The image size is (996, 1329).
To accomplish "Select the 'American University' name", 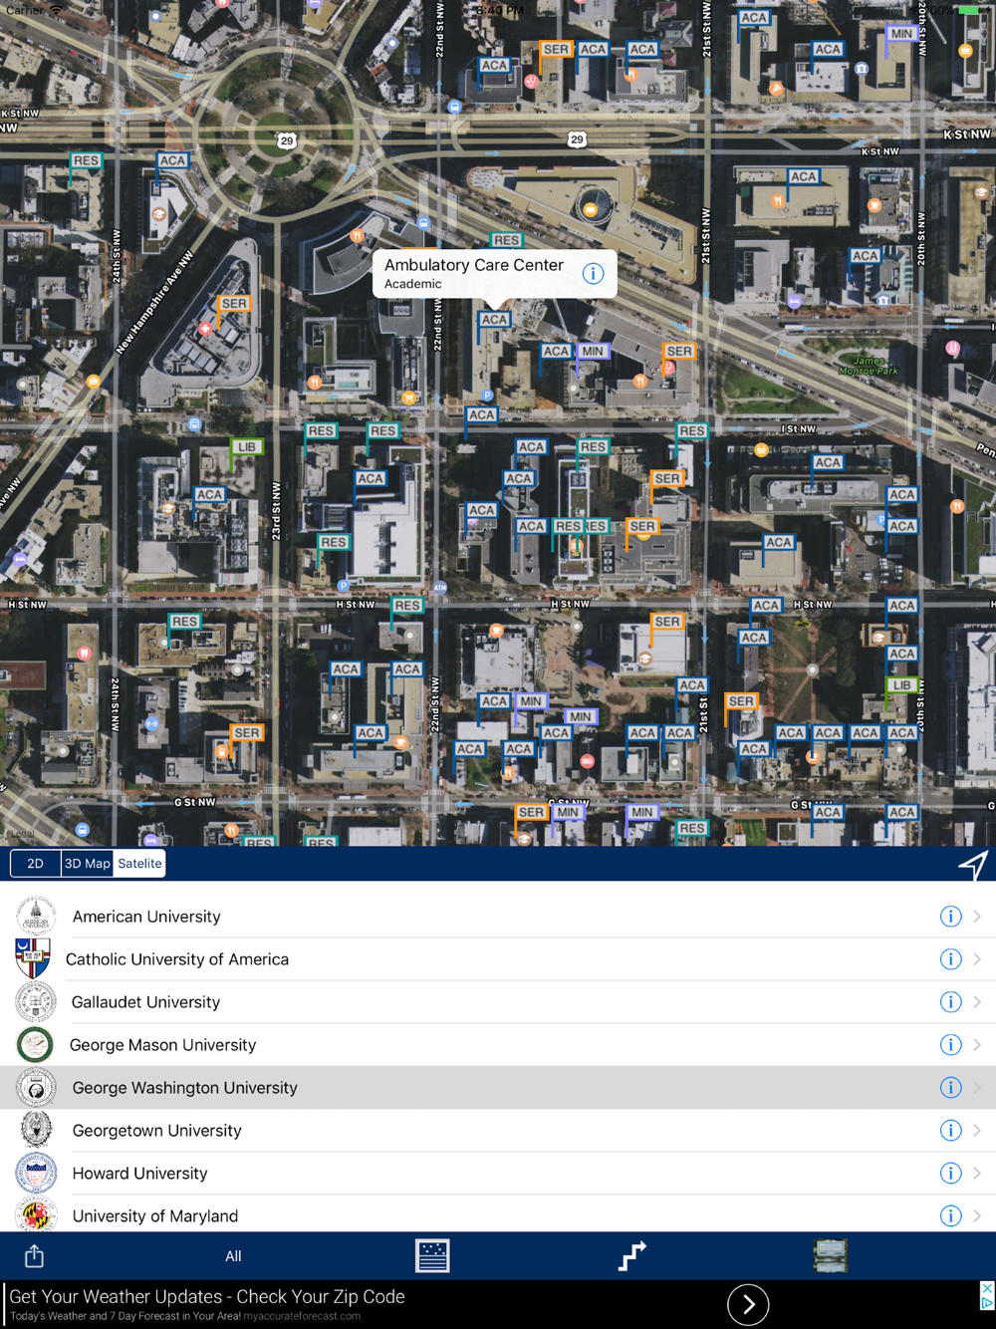I will point(146,917).
